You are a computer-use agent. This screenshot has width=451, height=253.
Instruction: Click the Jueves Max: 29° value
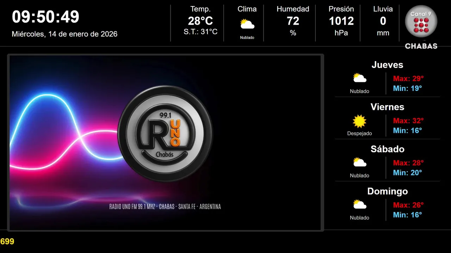point(408,78)
